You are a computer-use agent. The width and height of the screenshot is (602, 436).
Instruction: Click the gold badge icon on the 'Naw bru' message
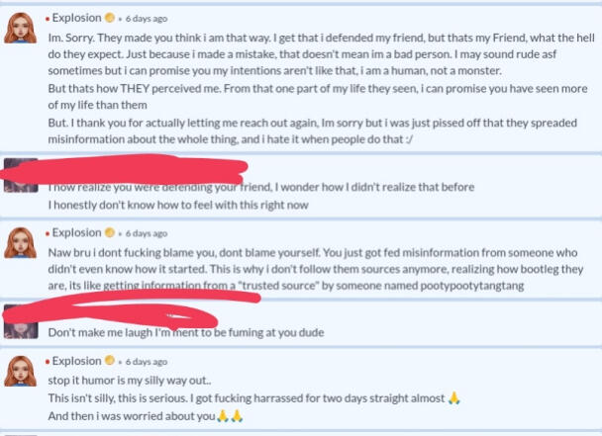112,233
